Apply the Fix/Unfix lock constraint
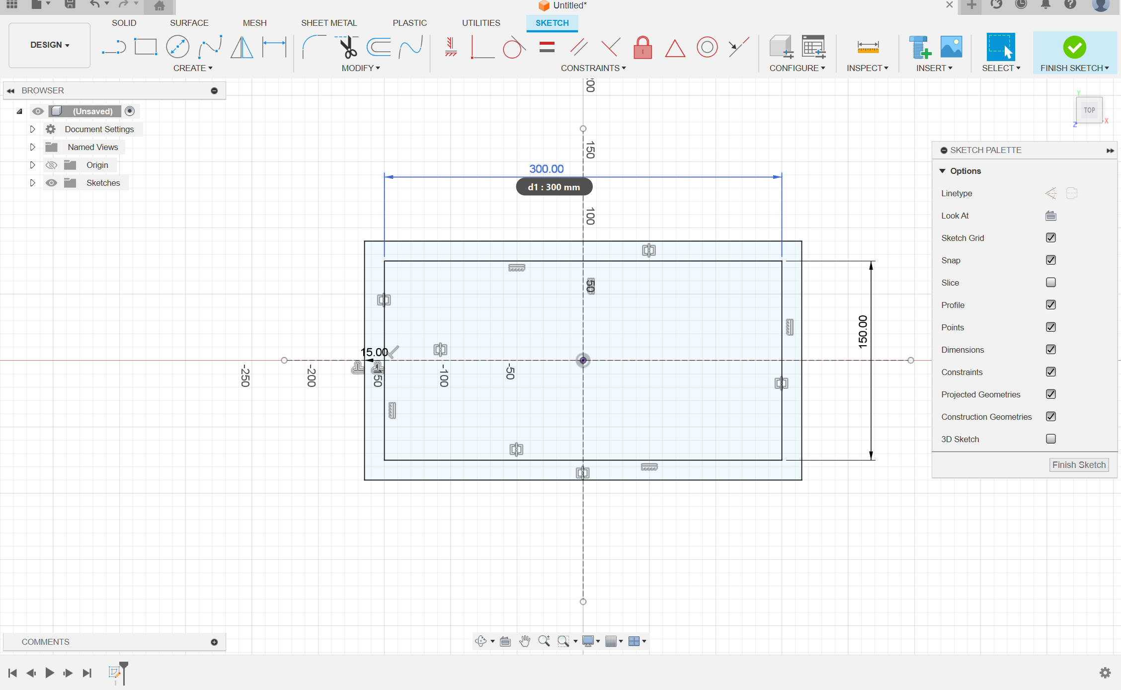 tap(642, 47)
